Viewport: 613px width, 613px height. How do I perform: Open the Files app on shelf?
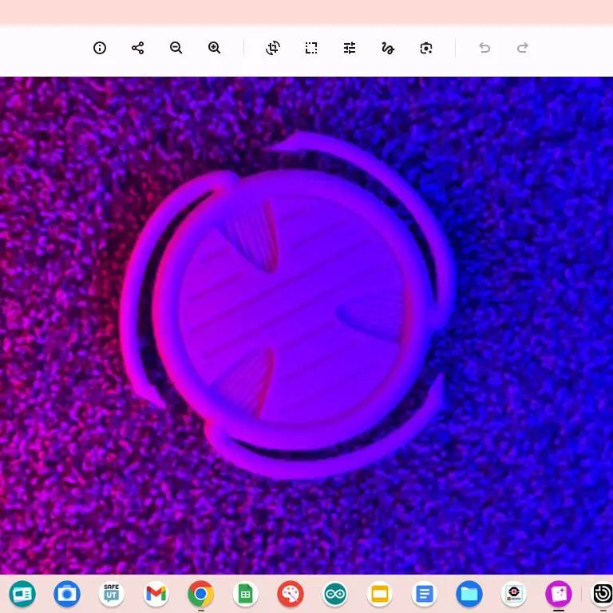coord(469,594)
